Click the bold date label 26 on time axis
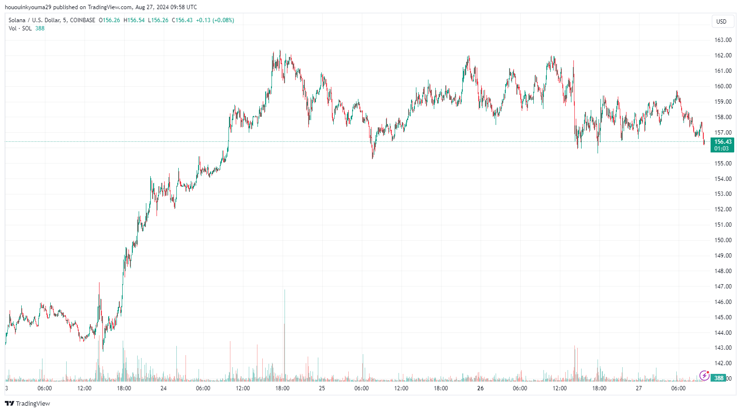The height and width of the screenshot is (412, 741). [480, 388]
